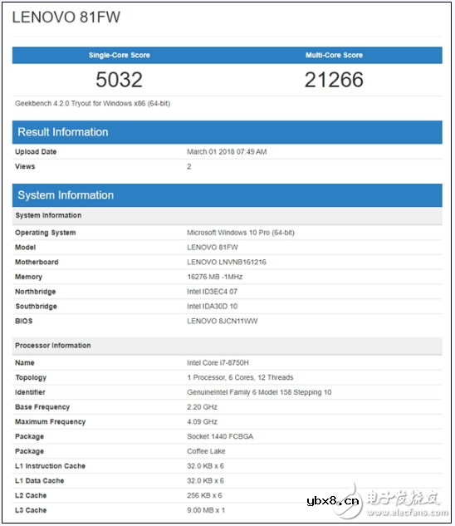
Task: Click the processor Name label
Action: click(x=24, y=362)
